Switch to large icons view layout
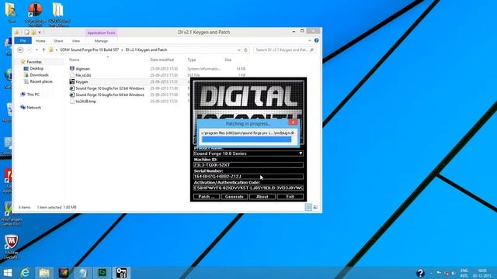This screenshot has width=497, height=279. pos(315,207)
